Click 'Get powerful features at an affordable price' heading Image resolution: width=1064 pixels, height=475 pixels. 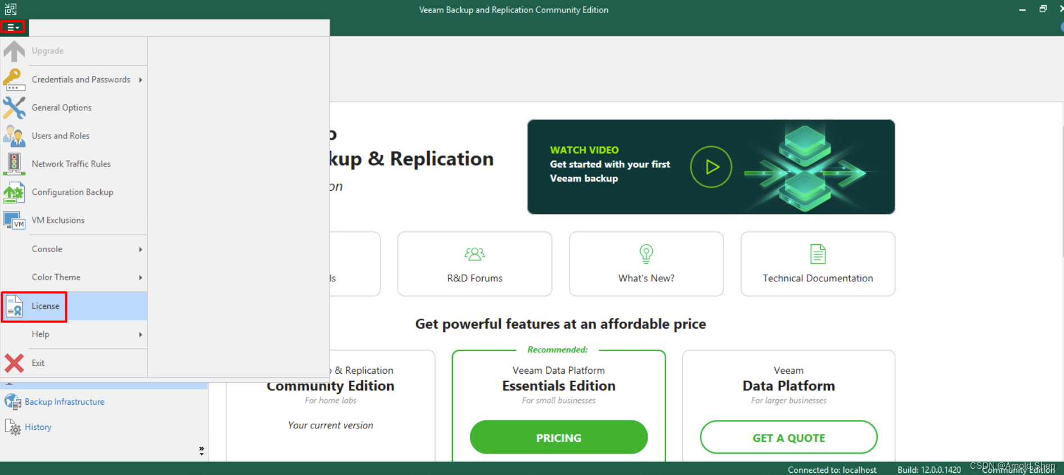tap(560, 324)
